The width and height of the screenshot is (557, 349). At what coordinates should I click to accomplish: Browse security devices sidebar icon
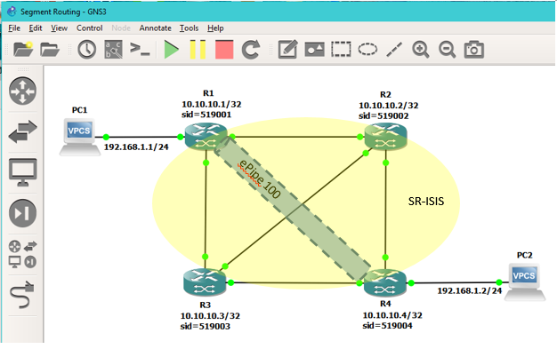tap(23, 213)
